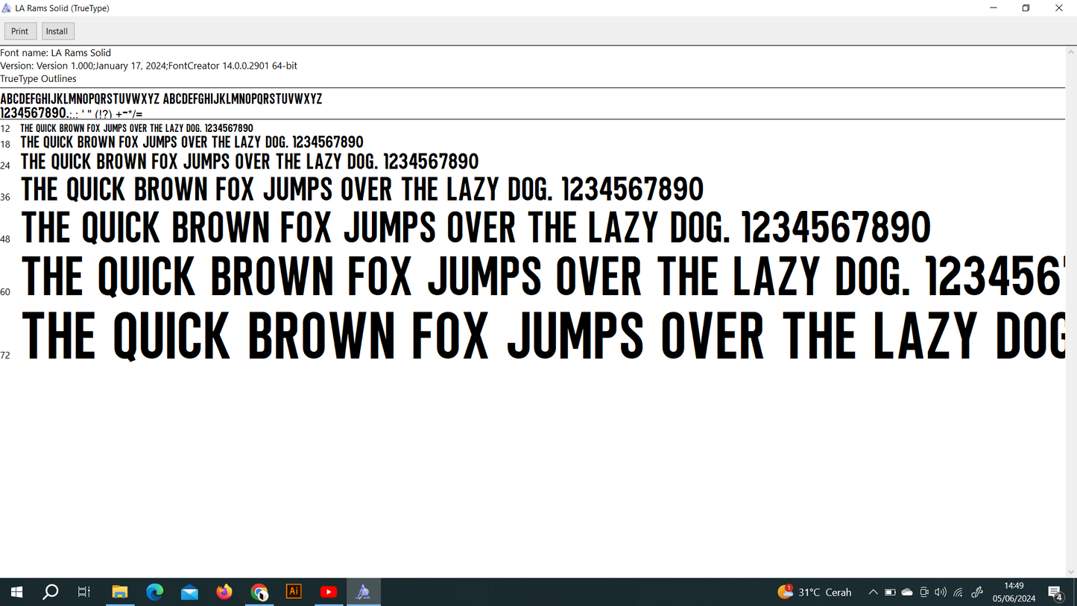This screenshot has width=1077, height=606.
Task: Open taskbar Search magnifier
Action: click(x=50, y=592)
